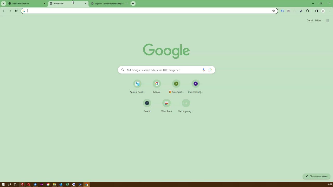Click the Chrome anpassen button
The height and width of the screenshot is (187, 333).
[317, 176]
